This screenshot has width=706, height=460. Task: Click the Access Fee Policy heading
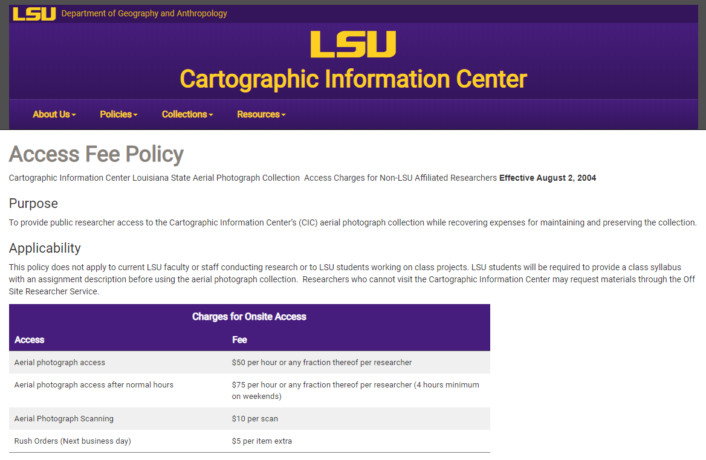[x=96, y=154]
